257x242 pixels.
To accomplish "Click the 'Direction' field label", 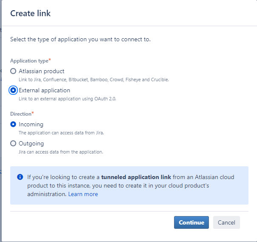I will 21,114.
